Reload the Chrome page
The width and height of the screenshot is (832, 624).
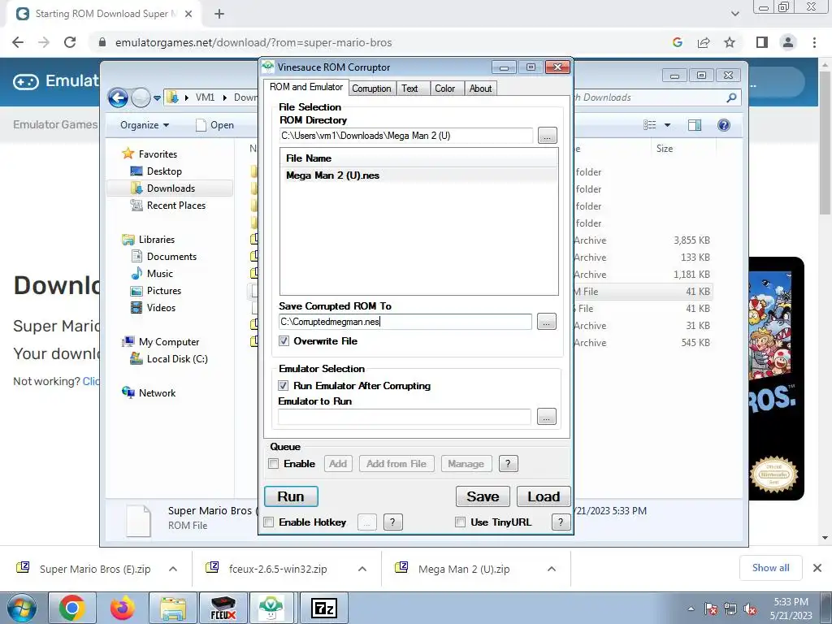coord(70,42)
